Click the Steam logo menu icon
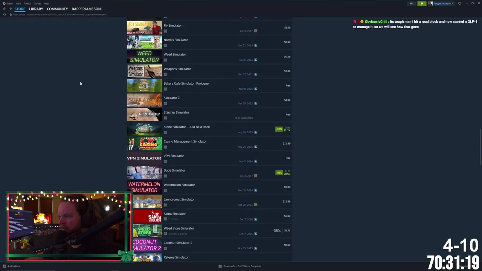The height and width of the screenshot is (271, 482). (4, 3)
